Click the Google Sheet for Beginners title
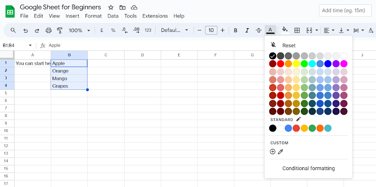This screenshot has width=376, height=187. coord(61,7)
